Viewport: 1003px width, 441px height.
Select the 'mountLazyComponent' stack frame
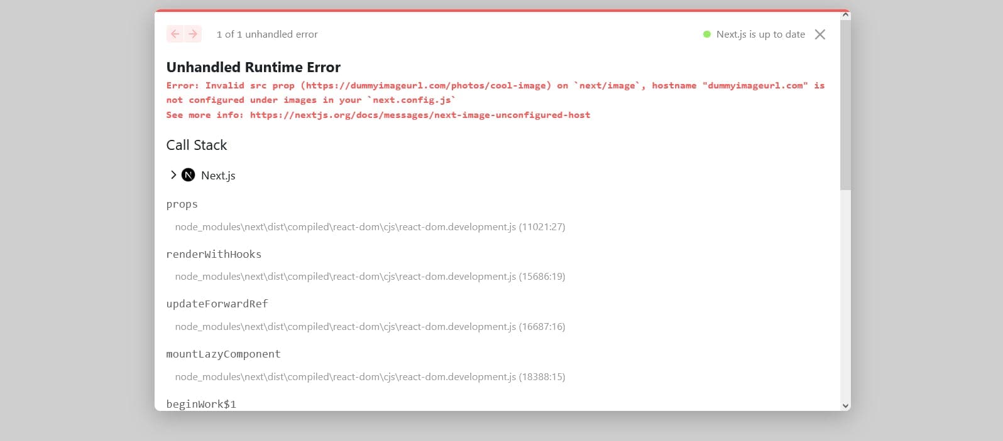(x=223, y=354)
